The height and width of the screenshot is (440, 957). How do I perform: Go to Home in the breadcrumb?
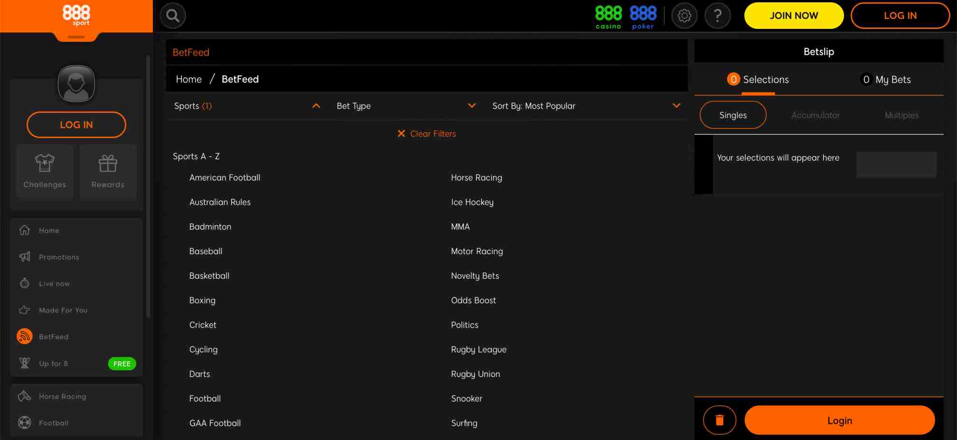point(189,79)
